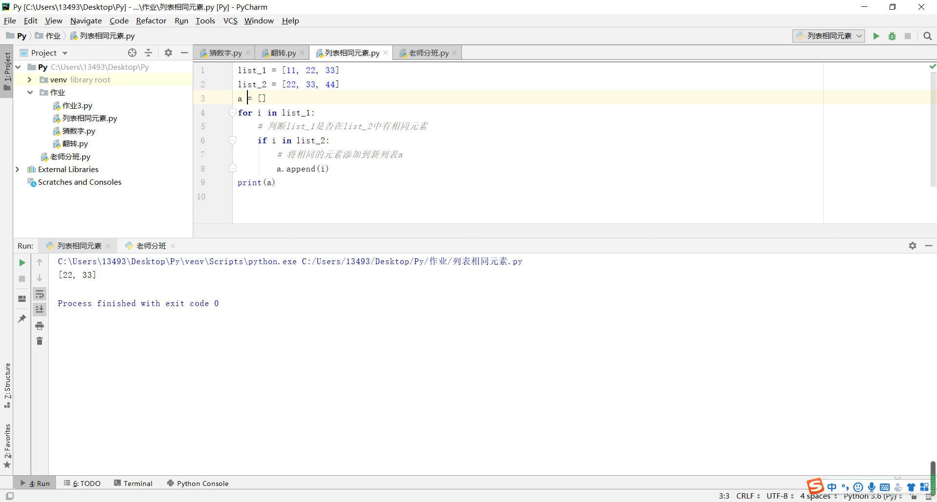Click 作业 breadcrumb in navigation bar
This screenshot has height=502, width=937.
coord(48,36)
